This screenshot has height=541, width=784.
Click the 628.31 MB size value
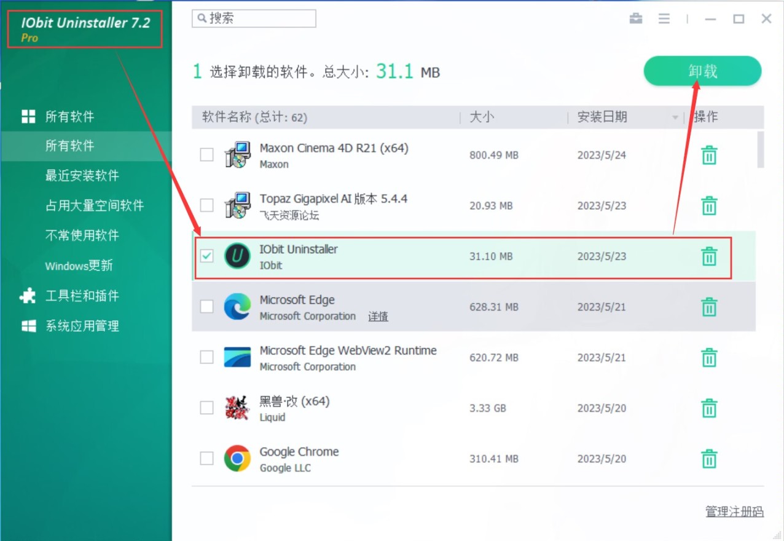pos(494,307)
